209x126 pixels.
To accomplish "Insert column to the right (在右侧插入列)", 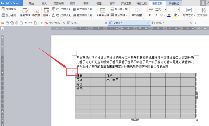I will coord(83,15).
